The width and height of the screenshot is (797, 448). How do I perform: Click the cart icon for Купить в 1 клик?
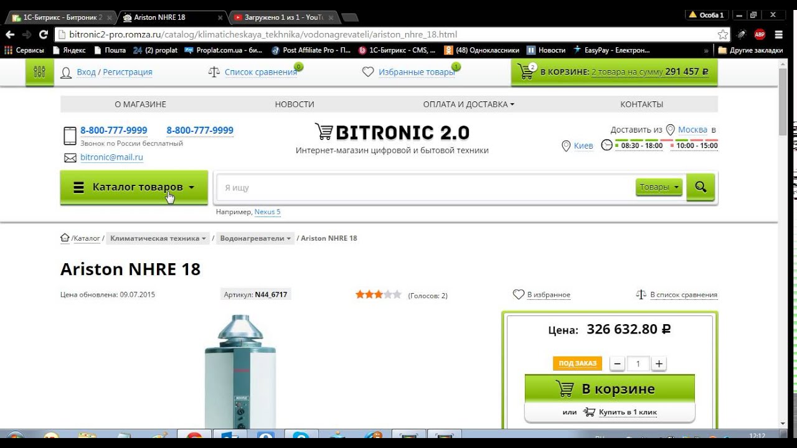589,412
